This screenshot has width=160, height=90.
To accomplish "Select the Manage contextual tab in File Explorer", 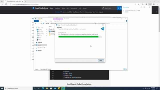I will [x=58, y=19].
